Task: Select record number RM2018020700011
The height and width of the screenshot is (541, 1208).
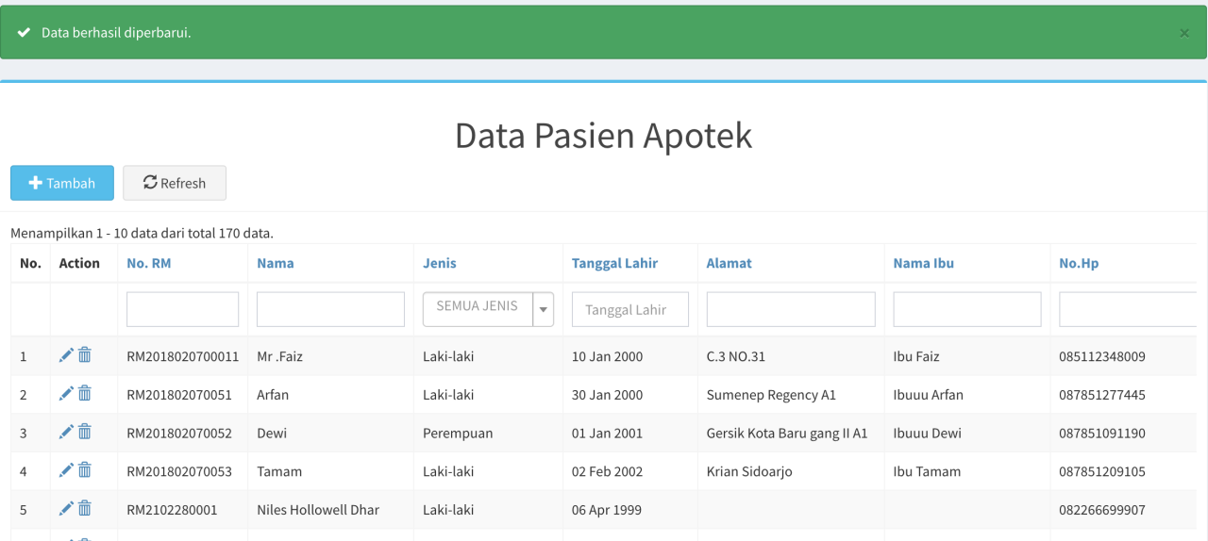Action: click(183, 356)
